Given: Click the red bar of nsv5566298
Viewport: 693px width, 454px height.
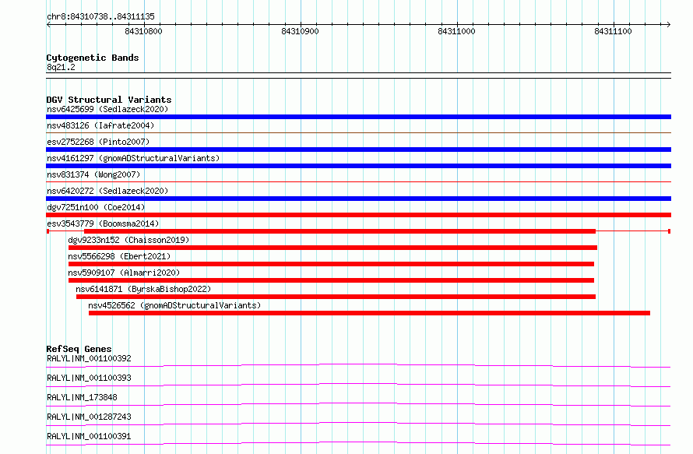Looking at the screenshot, I should (x=331, y=264).
